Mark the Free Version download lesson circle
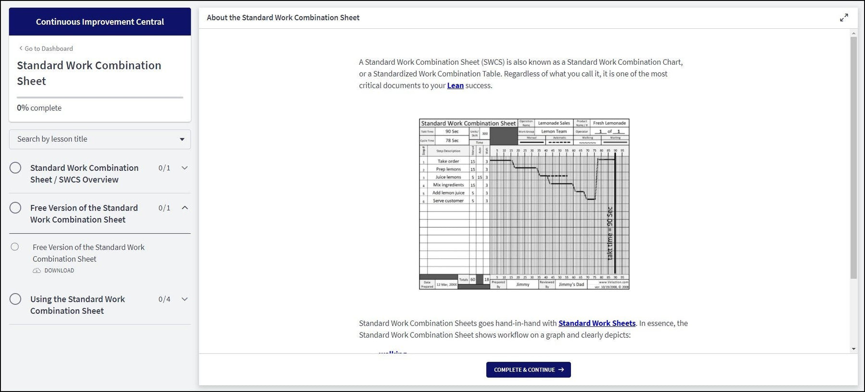Screen dimensions: 865x392 [15, 247]
